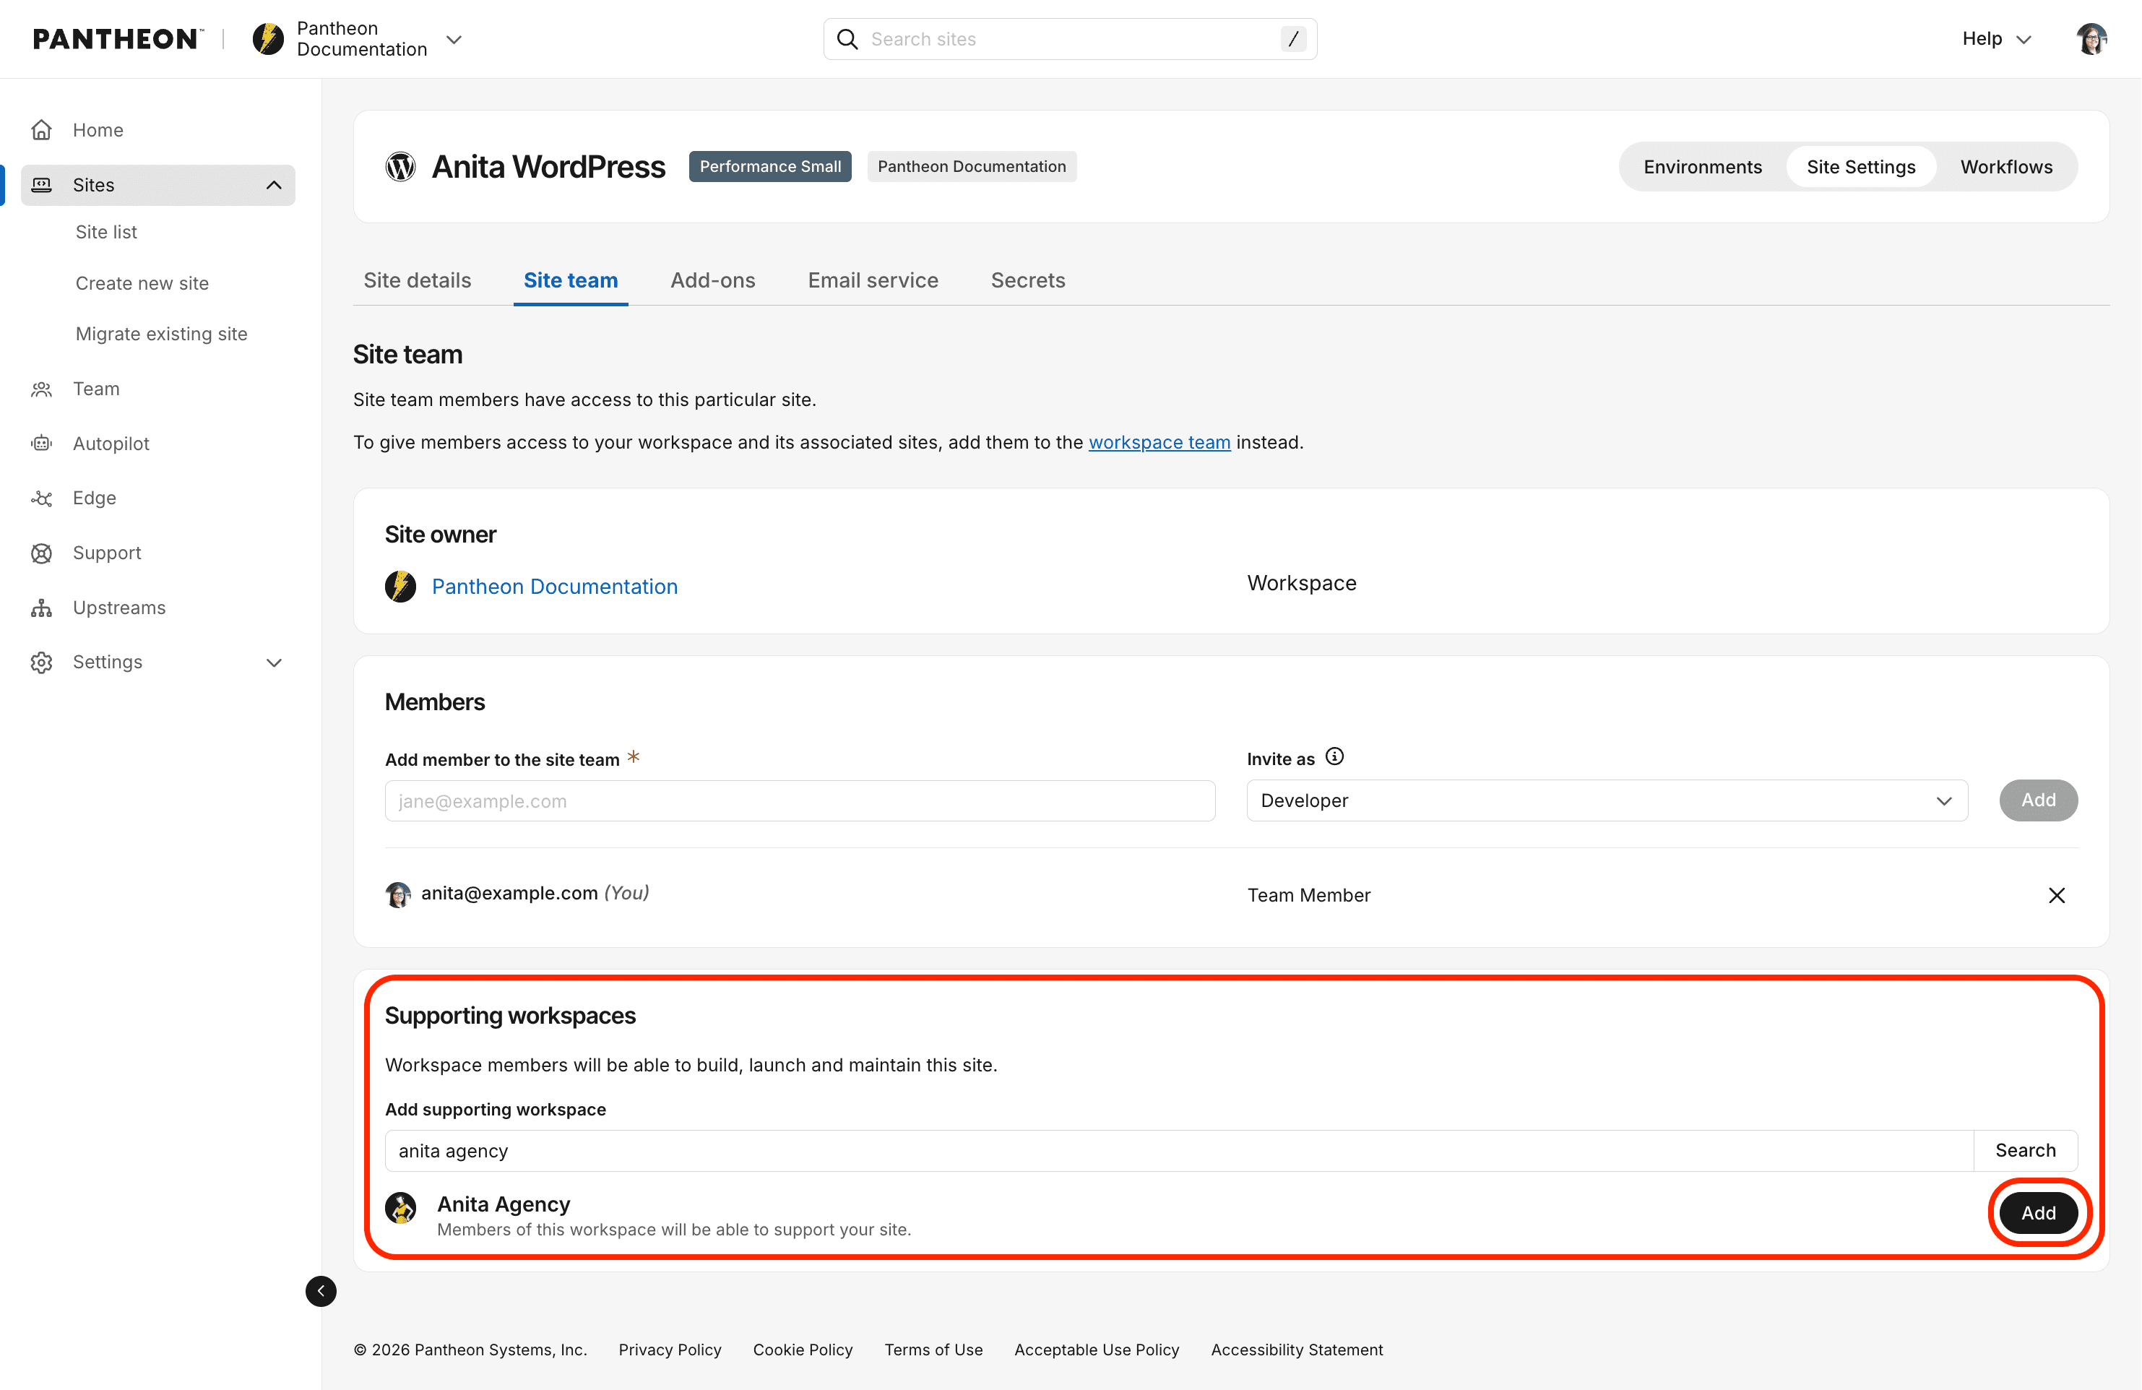Click the Autopilot robot icon in sidebar
This screenshot has height=1390, width=2142.
tap(41, 443)
